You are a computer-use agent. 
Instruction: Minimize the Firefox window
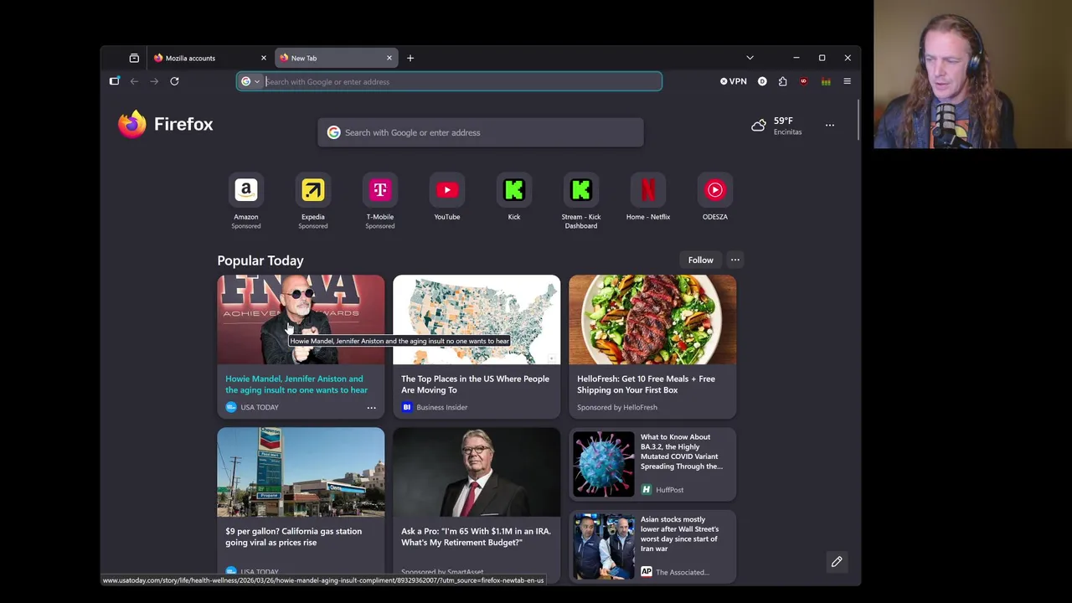pos(796,58)
